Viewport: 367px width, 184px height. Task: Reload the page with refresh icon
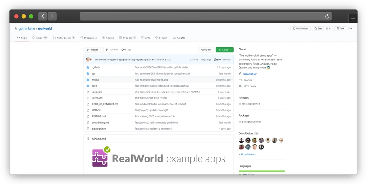[327, 16]
